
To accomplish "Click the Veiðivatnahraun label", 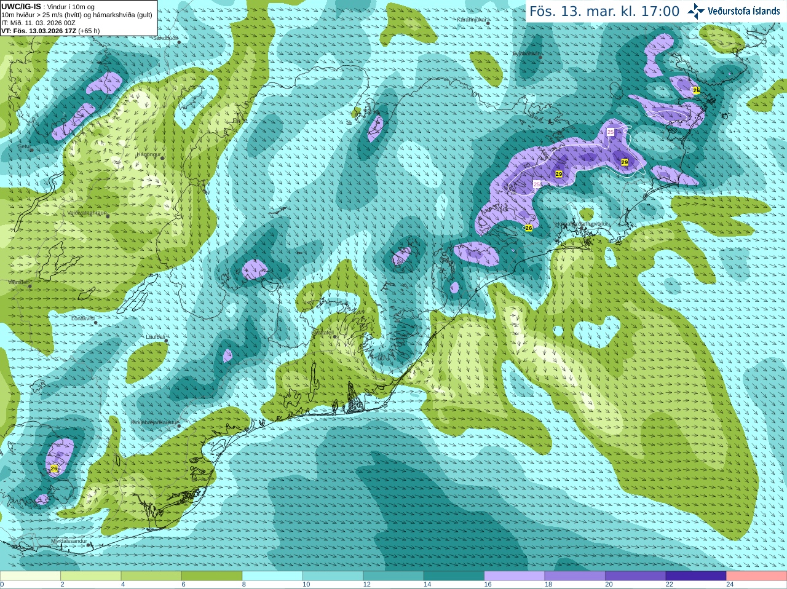I will tap(87, 213).
